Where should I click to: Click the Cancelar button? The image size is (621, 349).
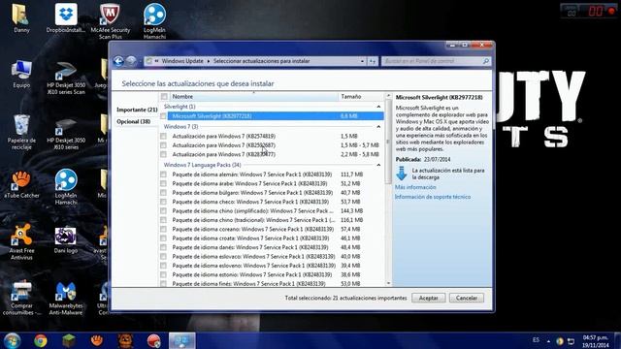(x=467, y=298)
